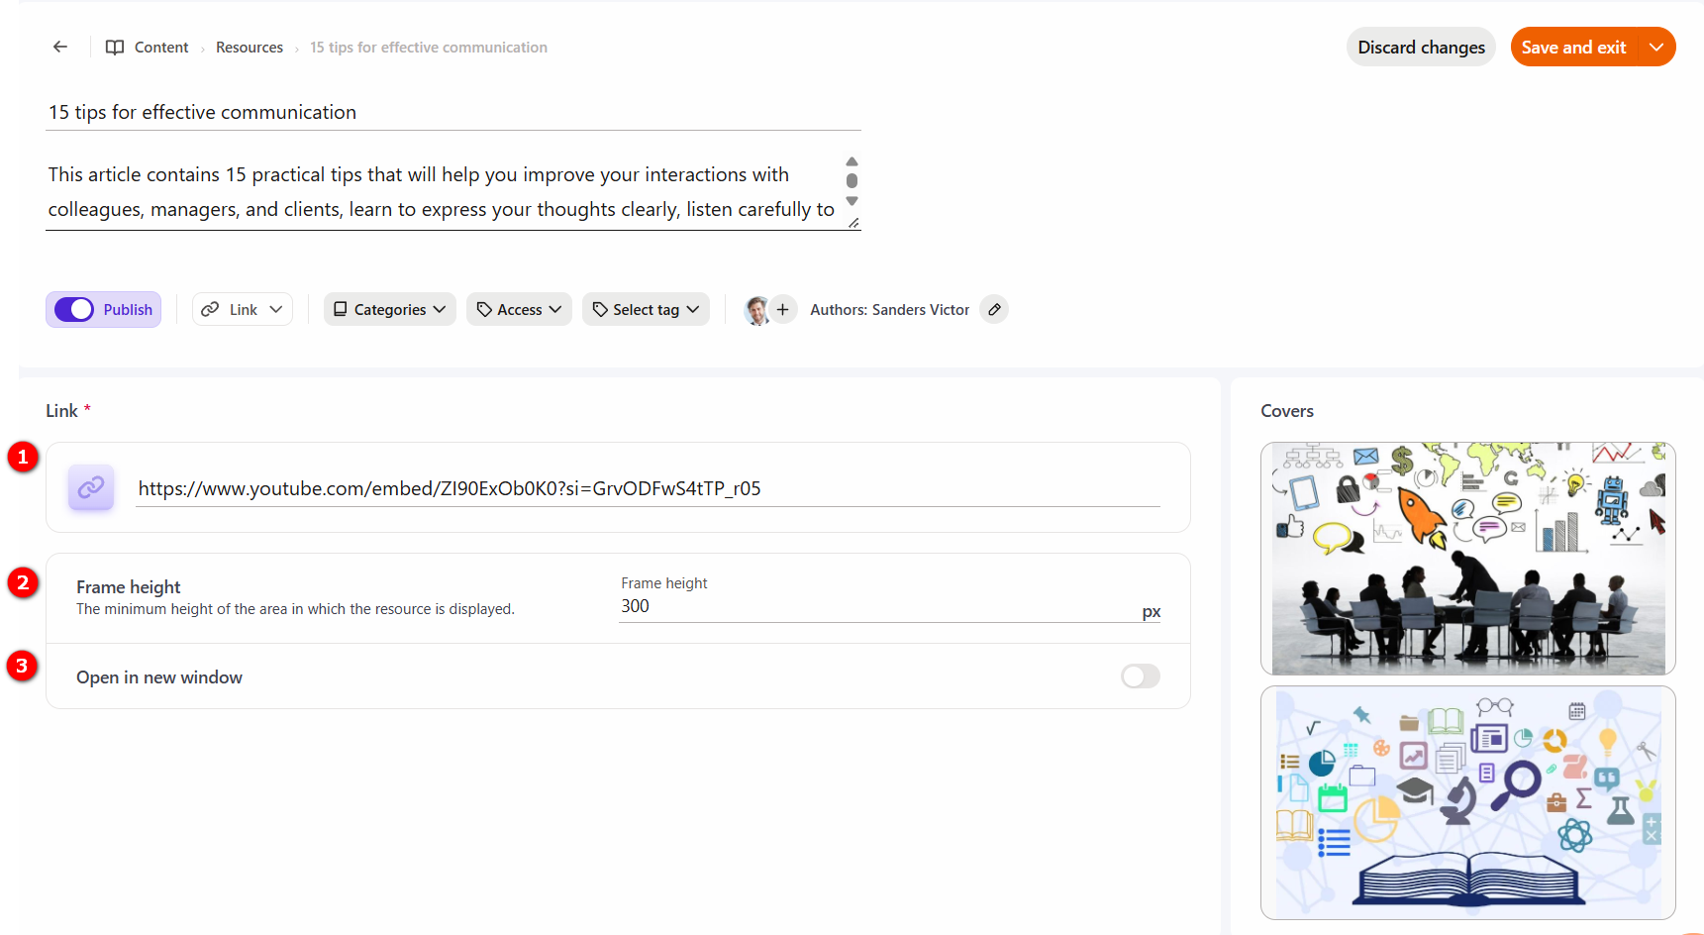The image size is (1704, 935).
Task: Go to Resources breadcrumb
Action: (250, 48)
